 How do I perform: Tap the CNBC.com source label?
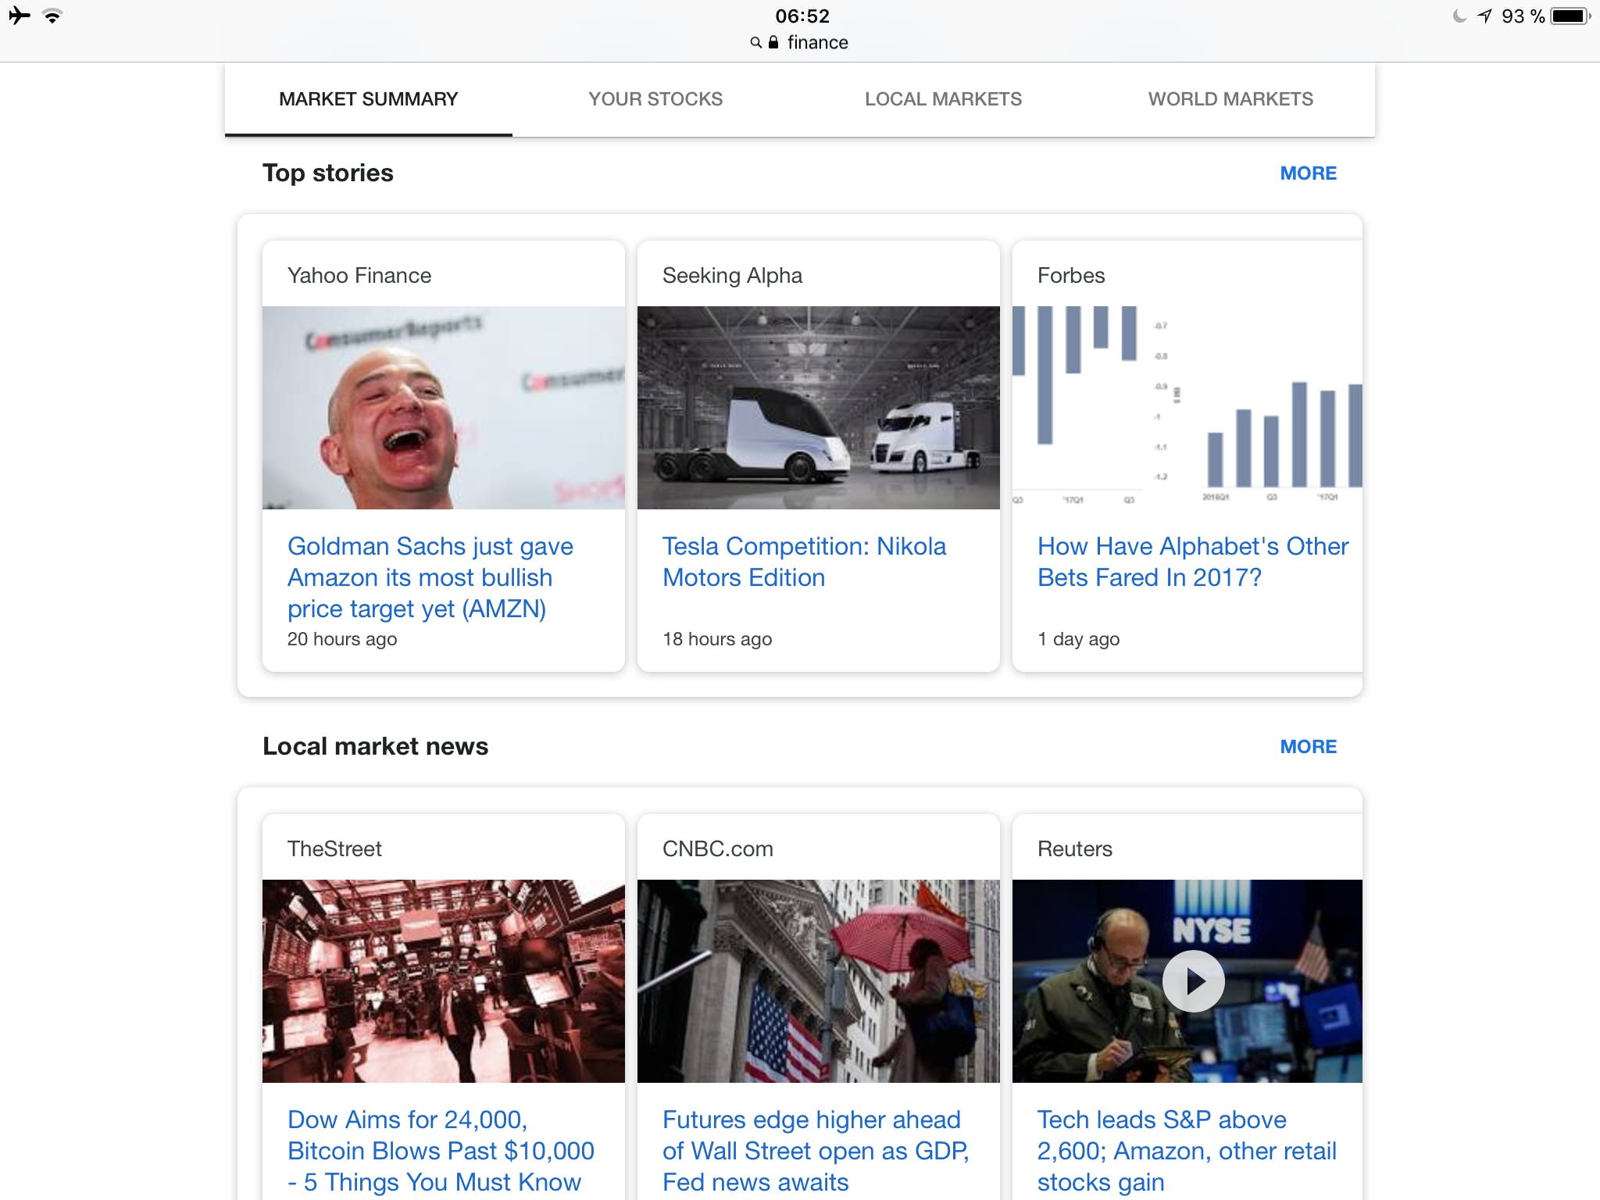(718, 849)
